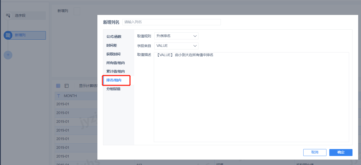This screenshot has width=361, height=165.
Task: Select the 累计值/组内 tab
Action: pyautogui.click(x=116, y=71)
